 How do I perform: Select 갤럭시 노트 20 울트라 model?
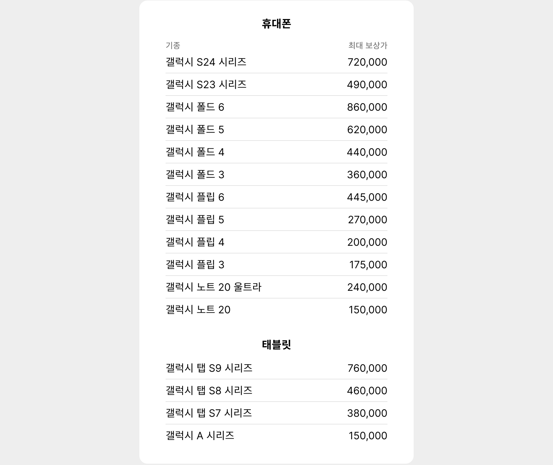tap(276, 287)
